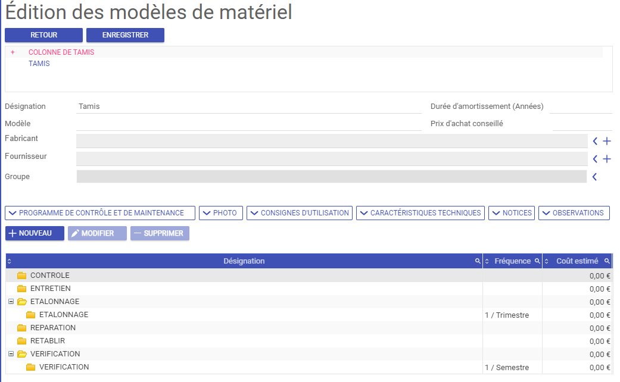This screenshot has height=382, width=620.
Task: Click the RETOUR button
Action: (43, 35)
